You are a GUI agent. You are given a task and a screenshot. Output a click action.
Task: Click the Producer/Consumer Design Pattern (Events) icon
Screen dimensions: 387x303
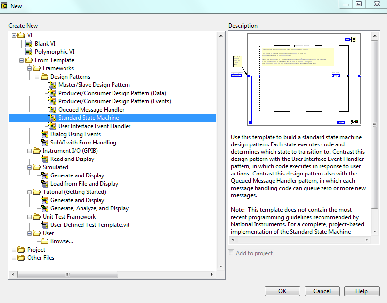(x=52, y=101)
